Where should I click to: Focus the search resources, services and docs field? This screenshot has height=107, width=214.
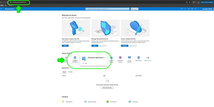(108, 9)
